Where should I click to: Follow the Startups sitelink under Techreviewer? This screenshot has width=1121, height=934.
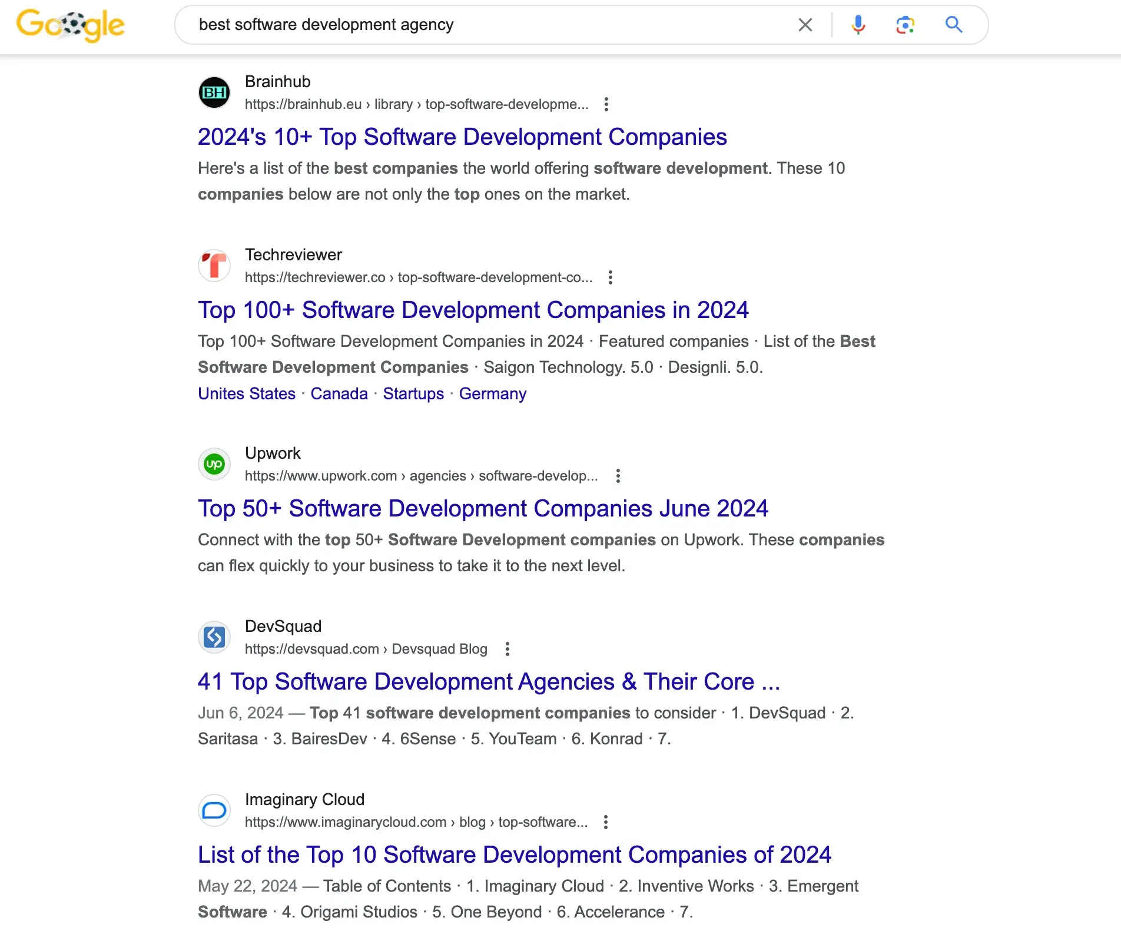pyautogui.click(x=413, y=393)
